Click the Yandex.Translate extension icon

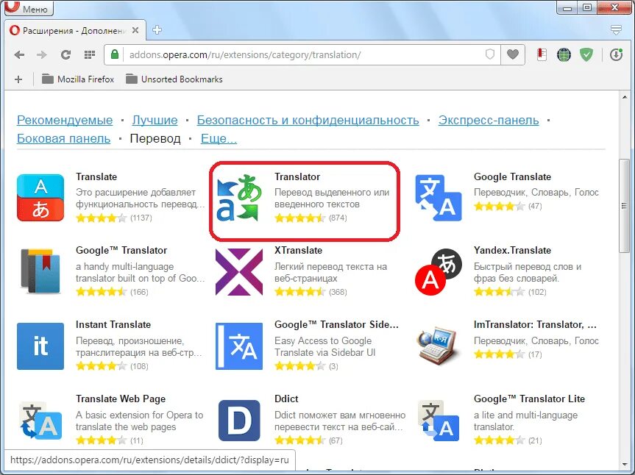(439, 271)
